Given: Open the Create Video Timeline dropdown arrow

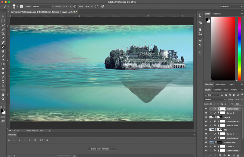Looking at the screenshot, I should (x=113, y=149).
